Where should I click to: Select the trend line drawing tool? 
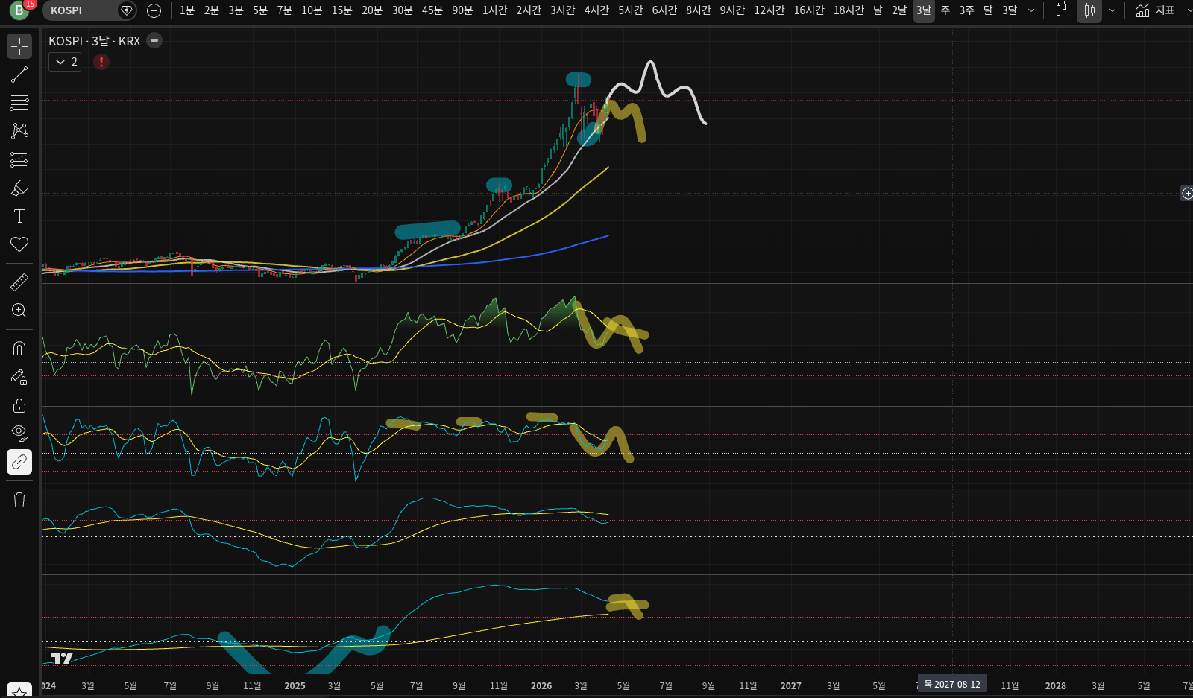[x=19, y=74]
